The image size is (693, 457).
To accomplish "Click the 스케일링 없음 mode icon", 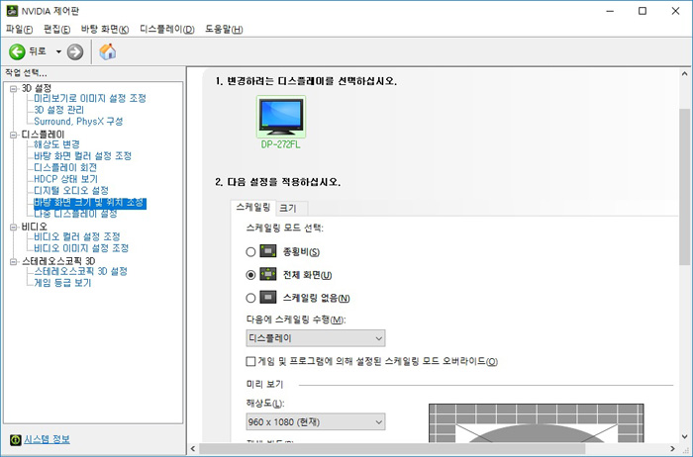I will pos(268,297).
